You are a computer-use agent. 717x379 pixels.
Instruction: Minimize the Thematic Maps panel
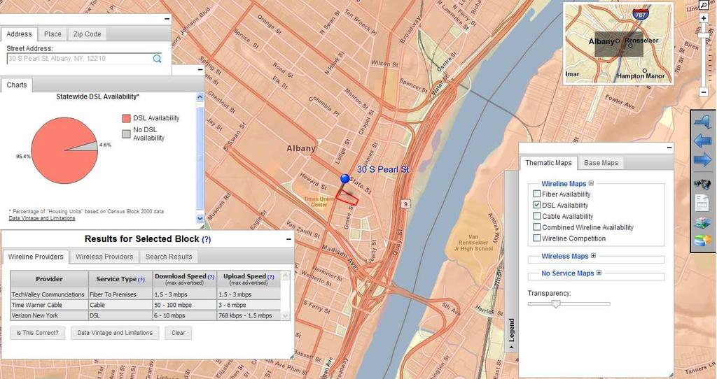click(x=669, y=148)
